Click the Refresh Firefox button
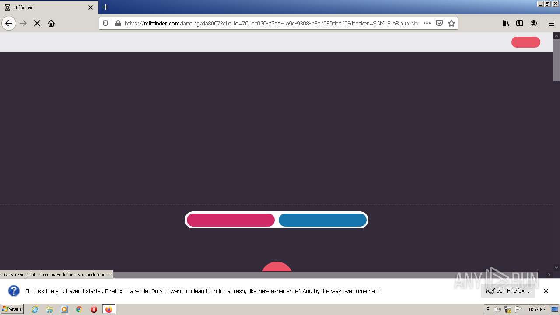The height and width of the screenshot is (315, 560). [508, 291]
